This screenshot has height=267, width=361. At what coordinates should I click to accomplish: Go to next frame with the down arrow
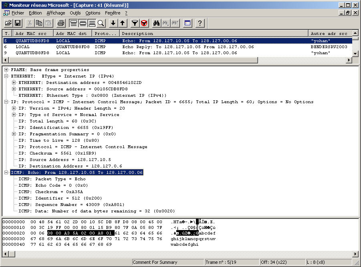pyautogui.click(x=113, y=23)
